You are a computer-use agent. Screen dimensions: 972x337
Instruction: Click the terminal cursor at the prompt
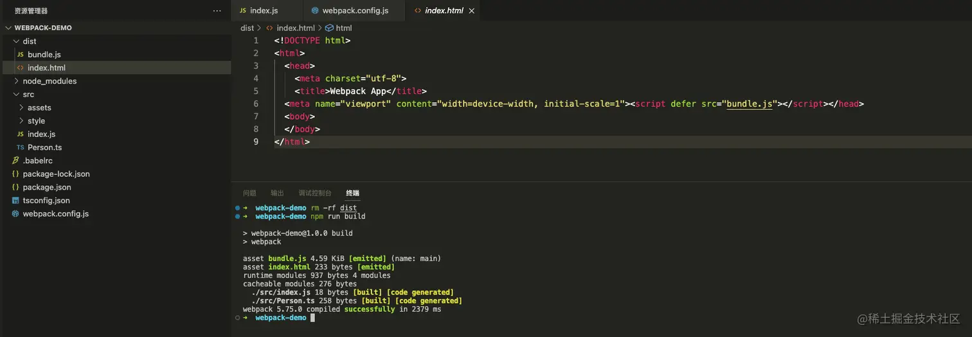(312, 318)
